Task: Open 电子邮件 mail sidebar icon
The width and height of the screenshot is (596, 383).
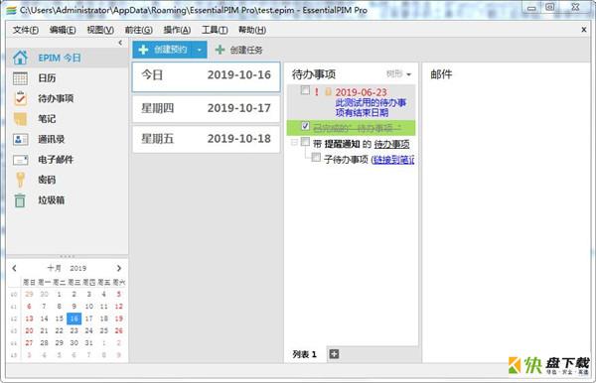Action: coord(20,160)
